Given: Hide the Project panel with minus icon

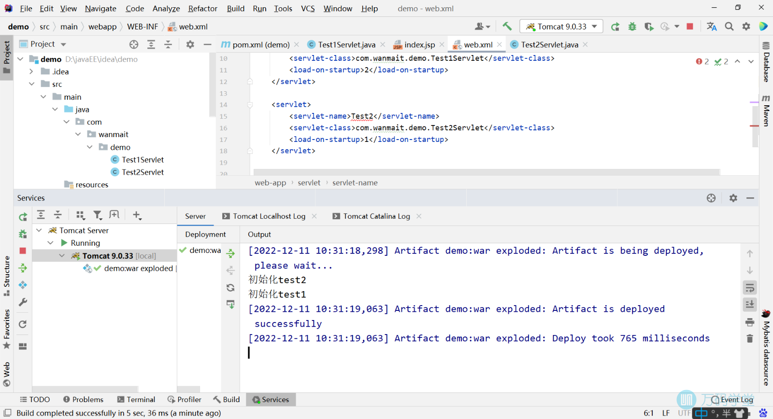Looking at the screenshot, I should 208,44.
